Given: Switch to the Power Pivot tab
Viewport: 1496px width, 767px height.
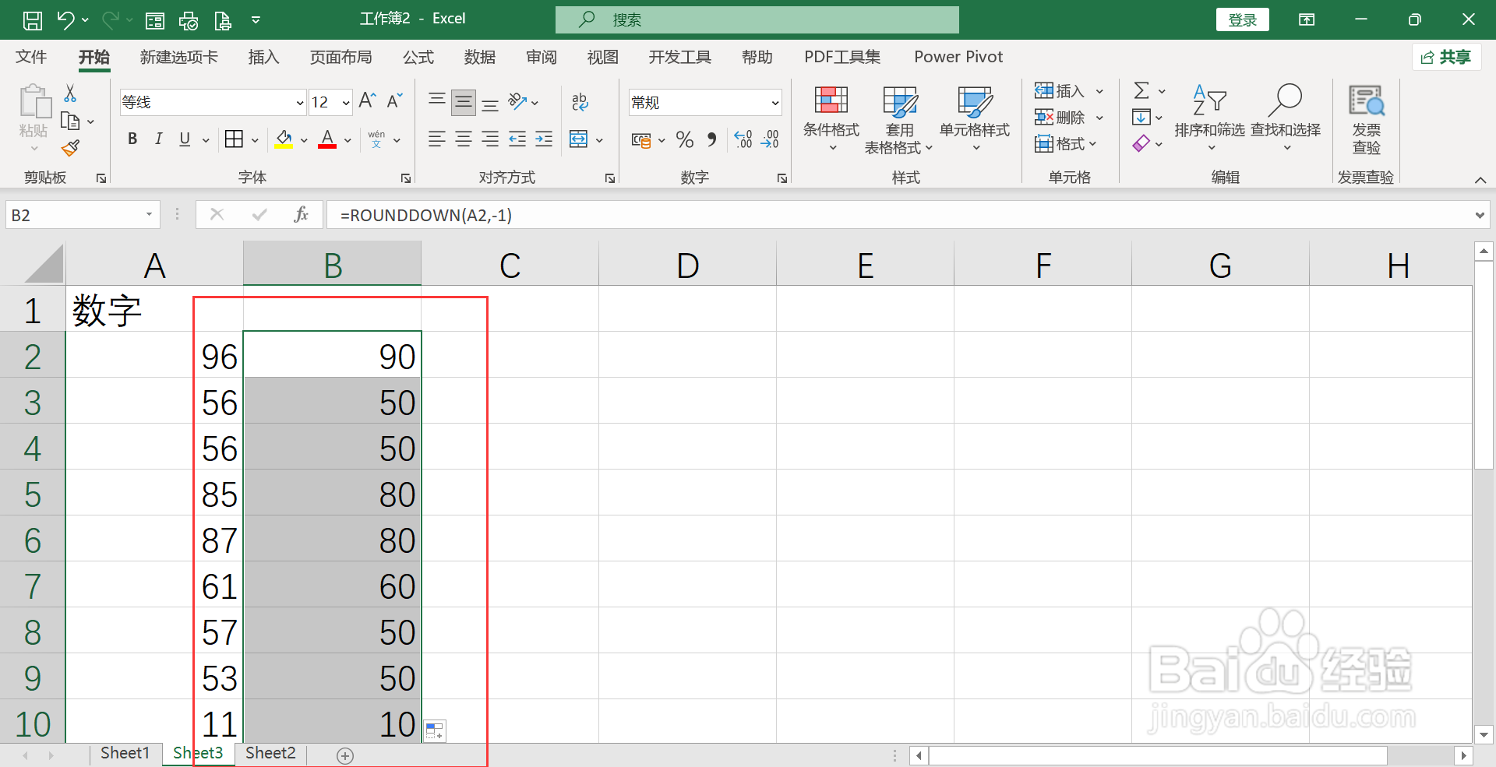Looking at the screenshot, I should [x=958, y=57].
